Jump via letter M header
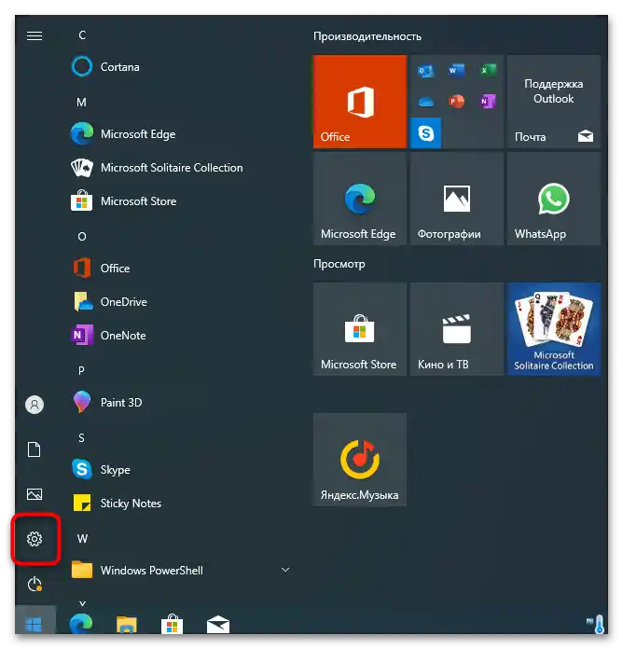The height and width of the screenshot is (649, 623). [81, 103]
